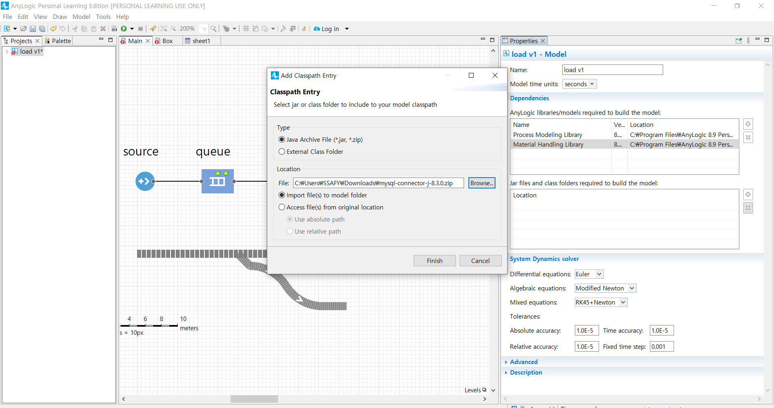The height and width of the screenshot is (408, 774).
Task: Click the Paste clipboard icon
Action: click(x=94, y=29)
